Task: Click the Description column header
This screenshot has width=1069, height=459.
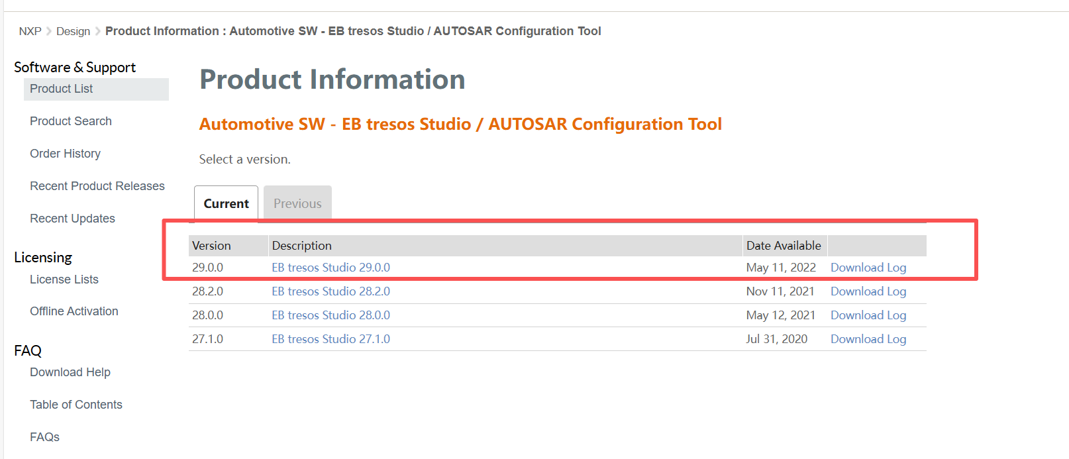Action: click(505, 246)
